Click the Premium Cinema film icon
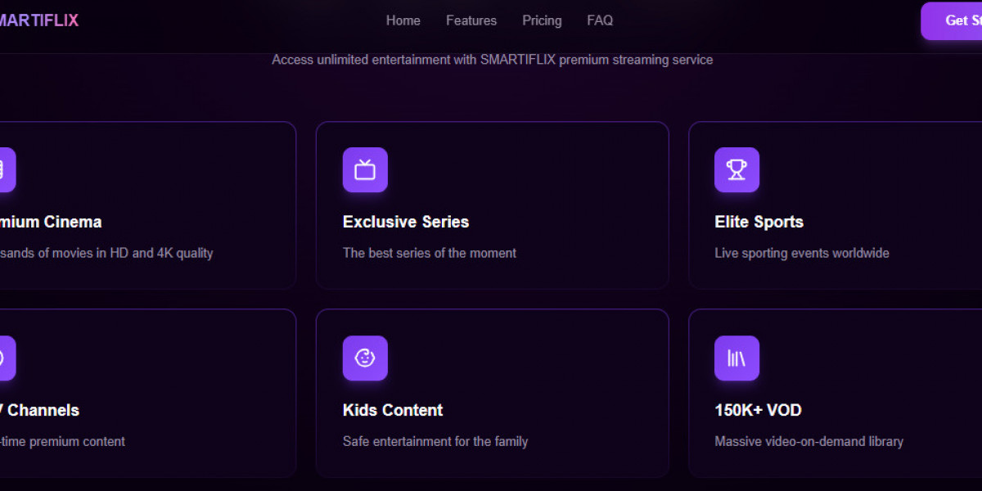Screen dimensions: 982x491 (5, 170)
